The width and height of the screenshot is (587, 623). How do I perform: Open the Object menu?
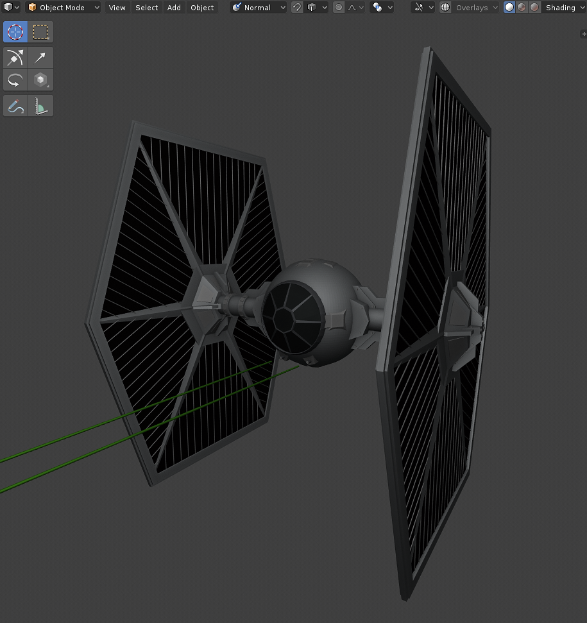click(x=202, y=7)
